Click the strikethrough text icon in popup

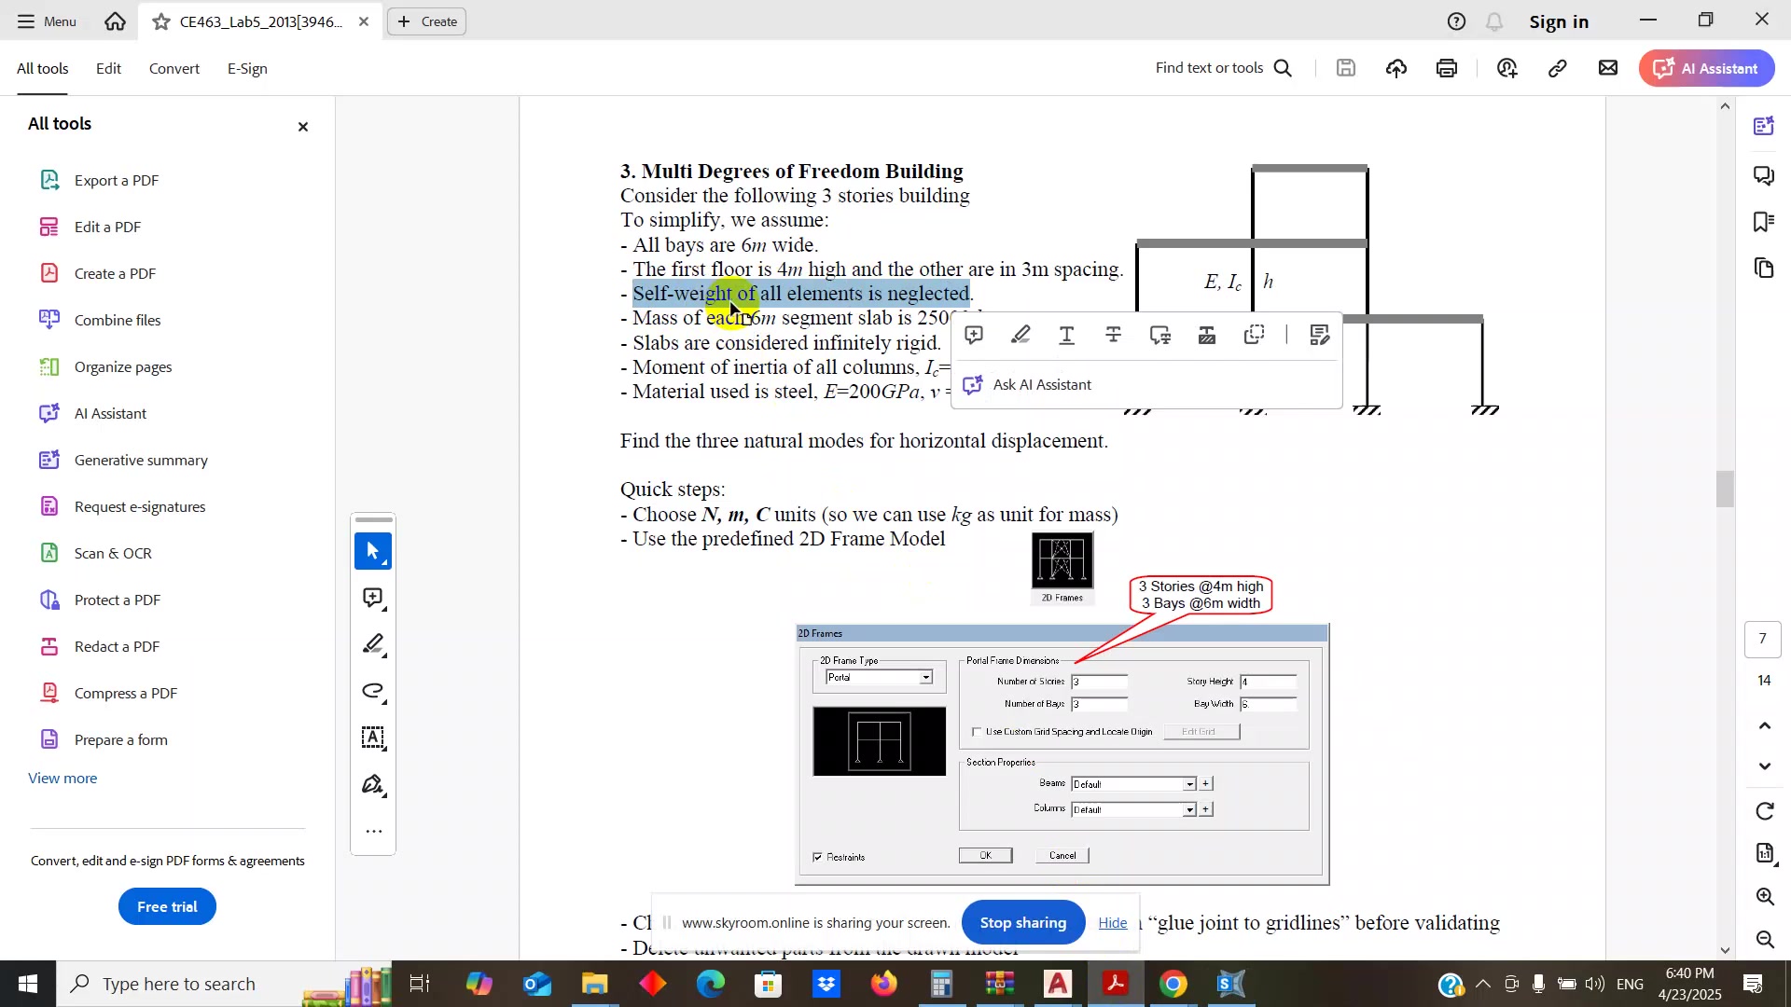click(x=1114, y=336)
